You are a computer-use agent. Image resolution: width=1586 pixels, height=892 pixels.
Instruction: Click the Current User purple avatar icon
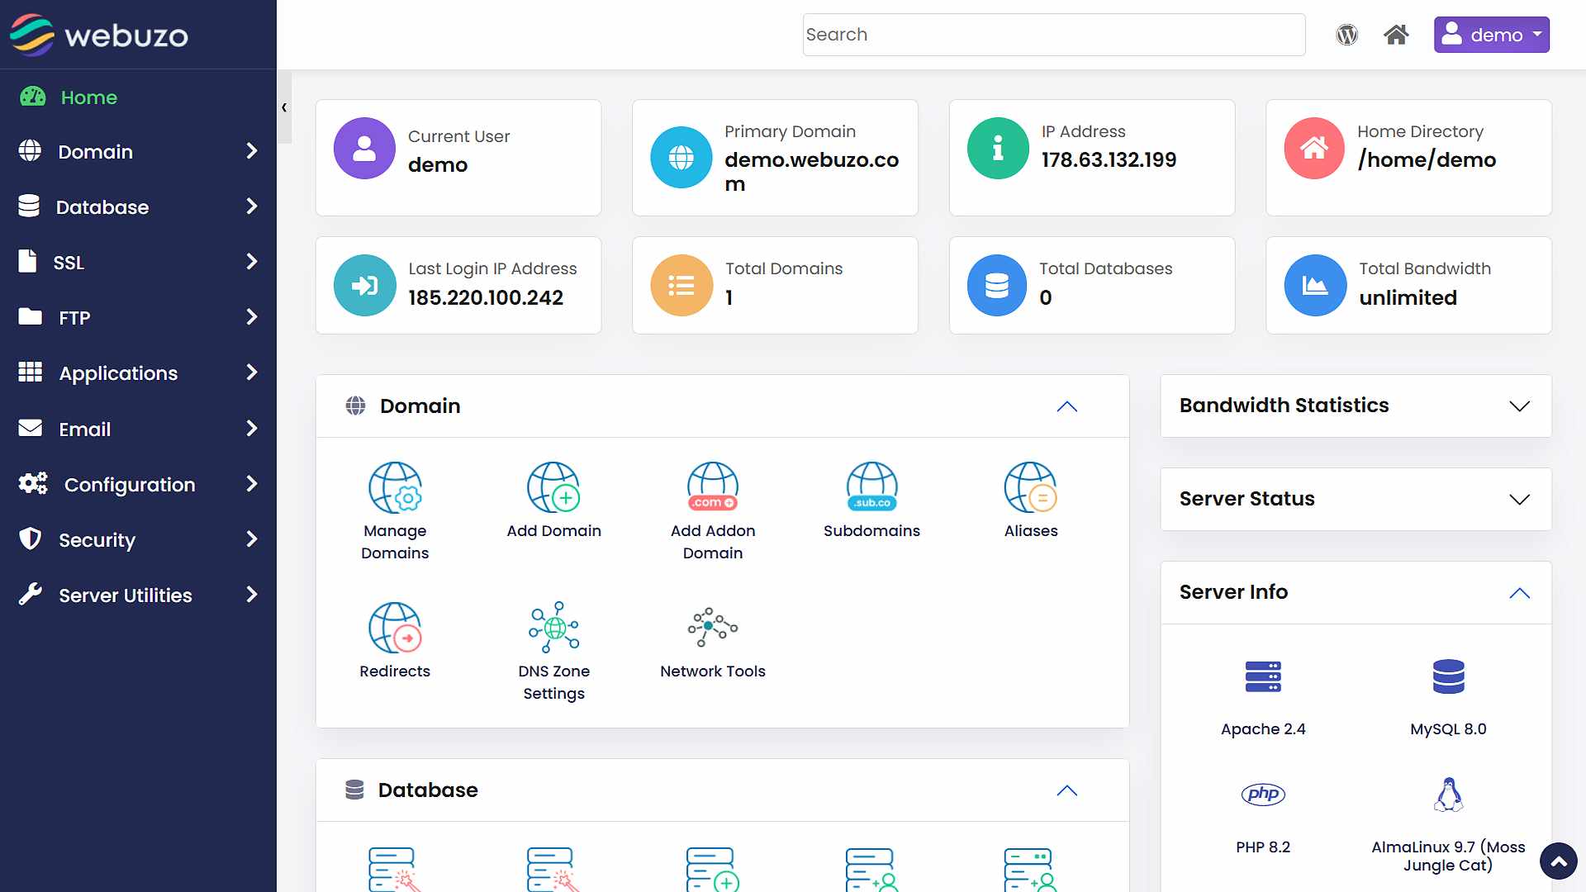[364, 149]
